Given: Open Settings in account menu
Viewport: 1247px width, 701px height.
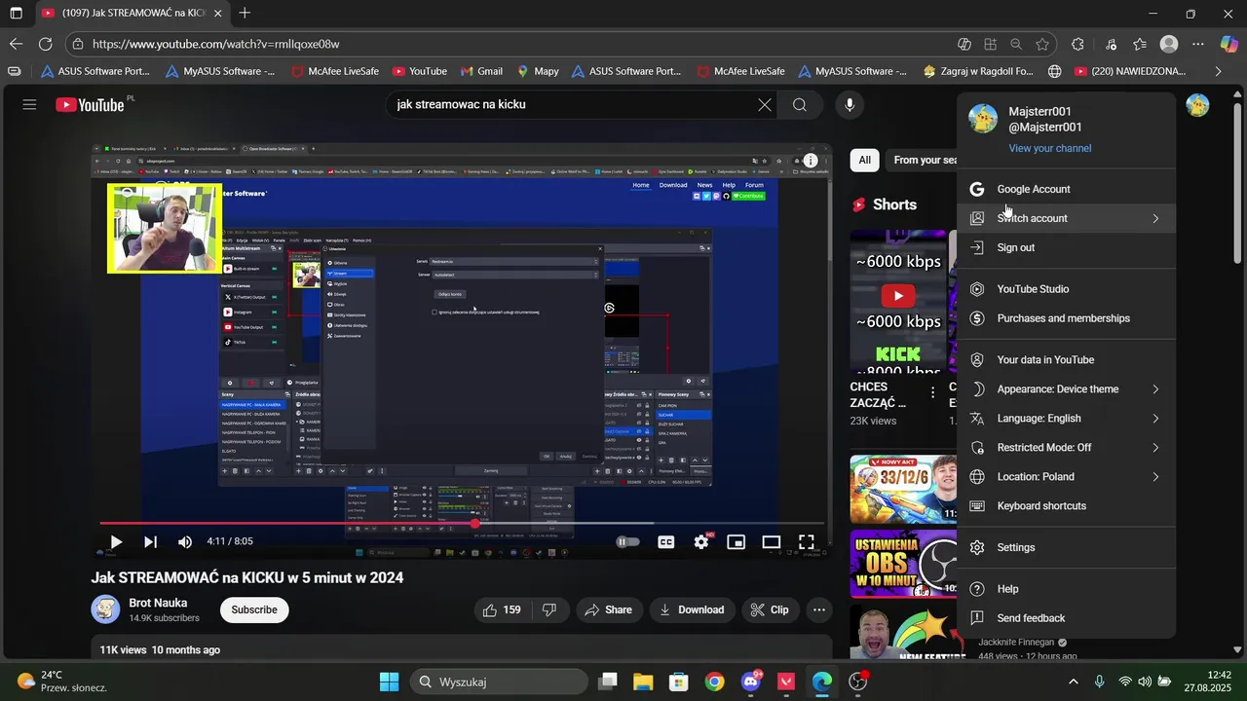Looking at the screenshot, I should point(1066,547).
